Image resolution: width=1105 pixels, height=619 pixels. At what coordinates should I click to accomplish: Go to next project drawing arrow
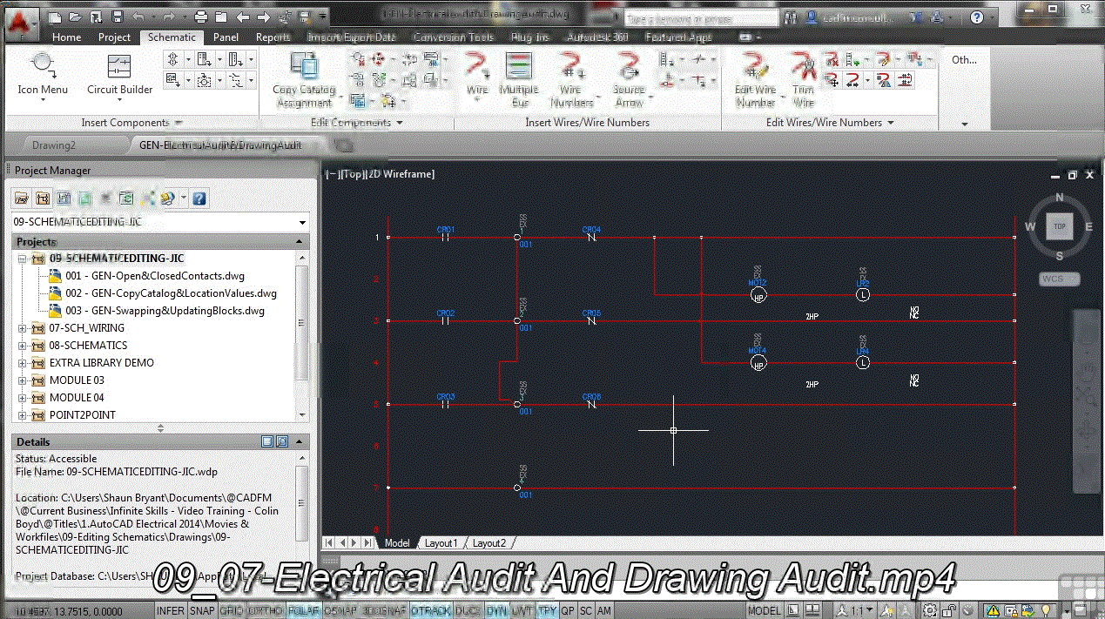(263, 17)
